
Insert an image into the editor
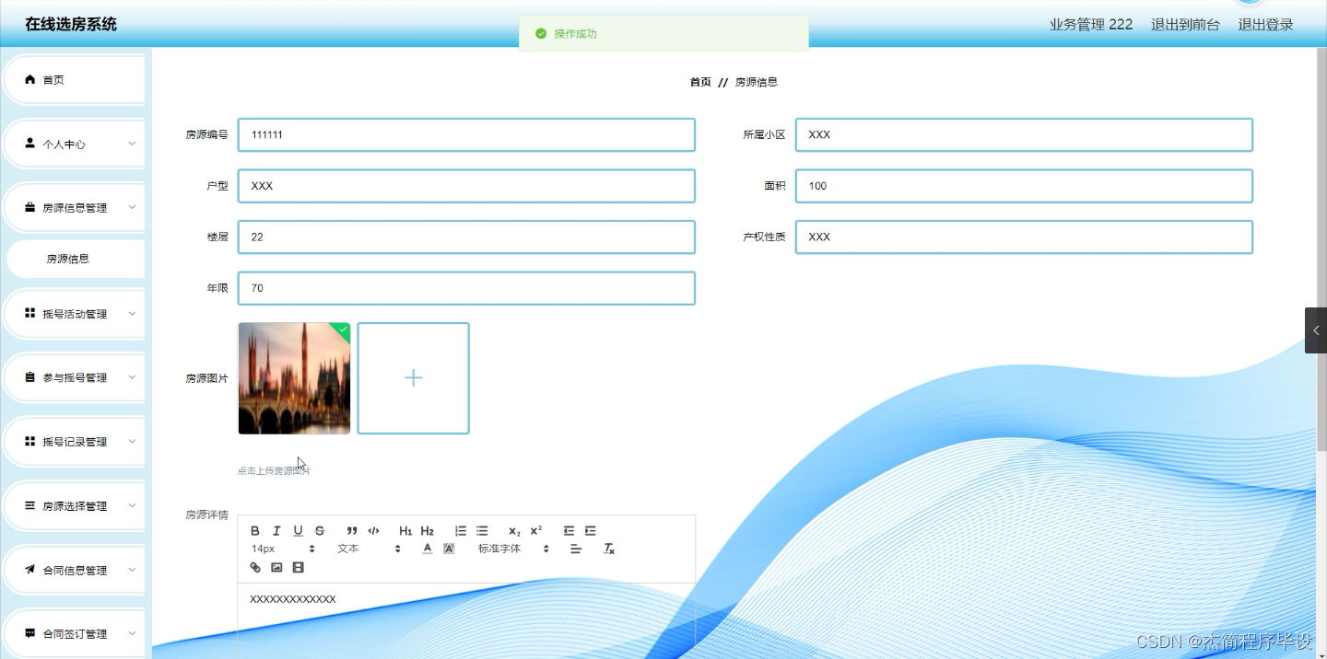[x=276, y=567]
